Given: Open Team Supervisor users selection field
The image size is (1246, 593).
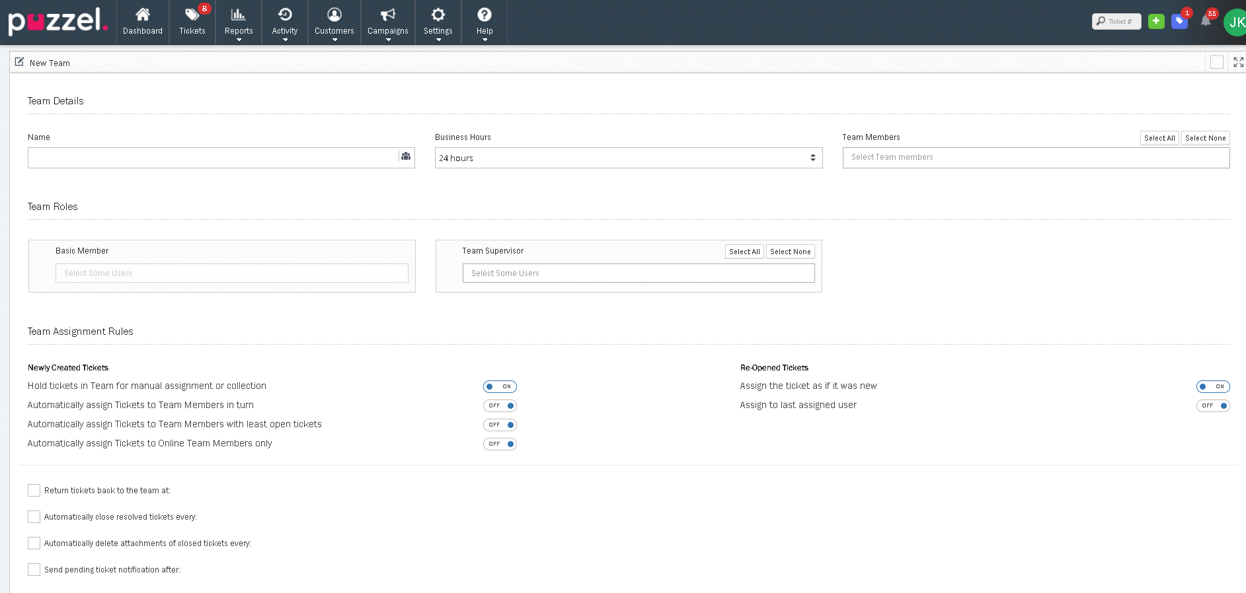Looking at the screenshot, I should click(x=638, y=273).
